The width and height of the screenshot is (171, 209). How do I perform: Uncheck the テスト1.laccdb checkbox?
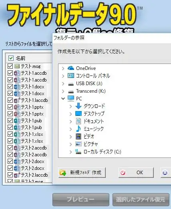point(10,100)
